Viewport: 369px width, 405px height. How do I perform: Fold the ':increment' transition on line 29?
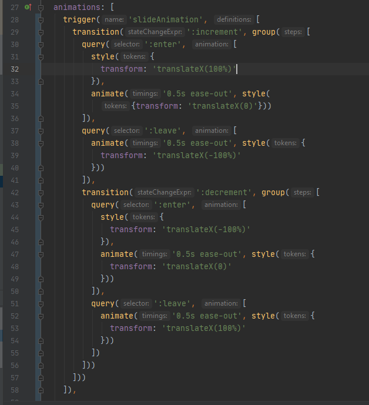tap(41, 32)
